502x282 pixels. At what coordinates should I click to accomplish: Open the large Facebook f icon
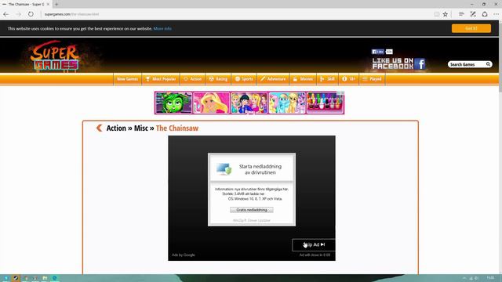tap(420, 63)
